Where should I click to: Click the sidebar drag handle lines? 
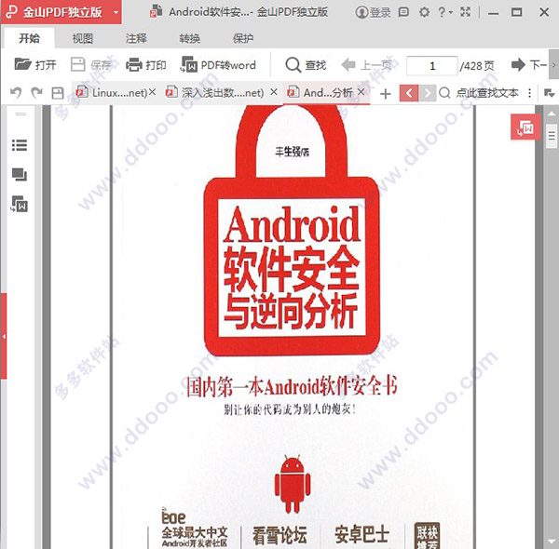[x=20, y=114]
